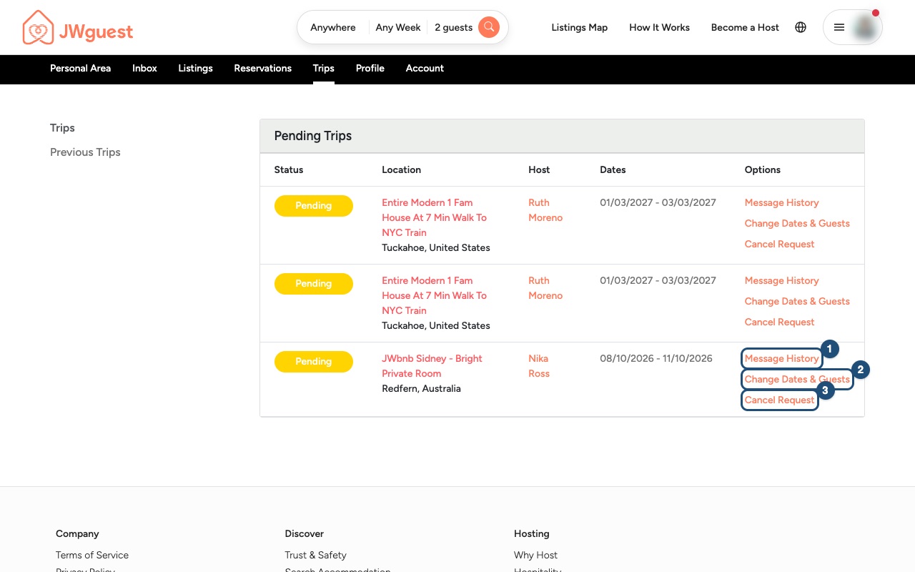This screenshot has width=915, height=572.
Task: Select the Anywhere search field
Action: [x=333, y=27]
